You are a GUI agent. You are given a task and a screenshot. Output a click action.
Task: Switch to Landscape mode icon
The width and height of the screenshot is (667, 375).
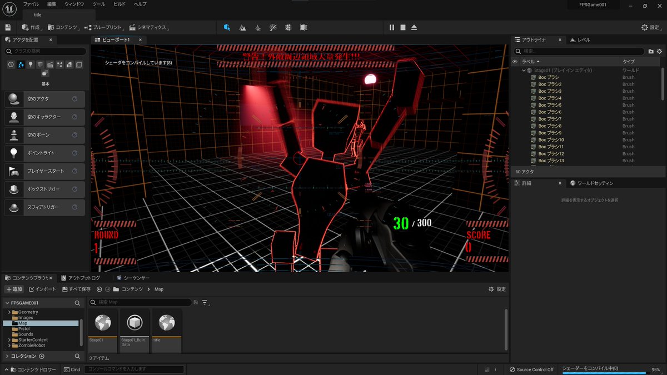(x=242, y=27)
